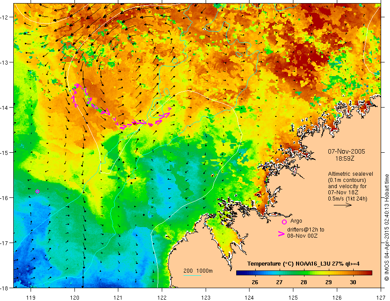The height and width of the screenshot is (301, 390).
Task: Click the '-14' latitude axis label
Action: pos(4,107)
